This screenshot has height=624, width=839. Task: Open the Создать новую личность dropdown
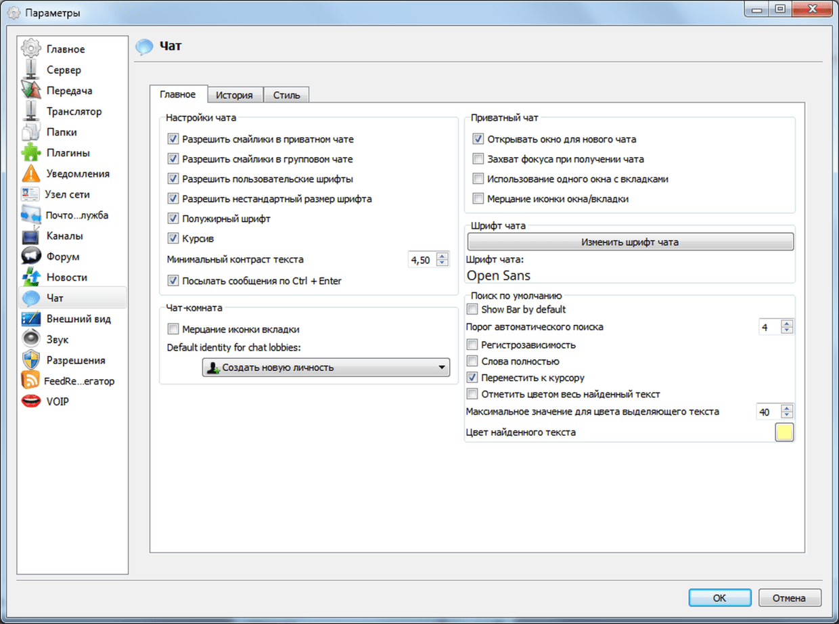tap(325, 368)
